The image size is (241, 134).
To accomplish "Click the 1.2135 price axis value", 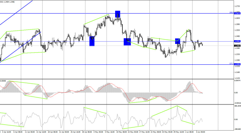I will click(237, 78).
